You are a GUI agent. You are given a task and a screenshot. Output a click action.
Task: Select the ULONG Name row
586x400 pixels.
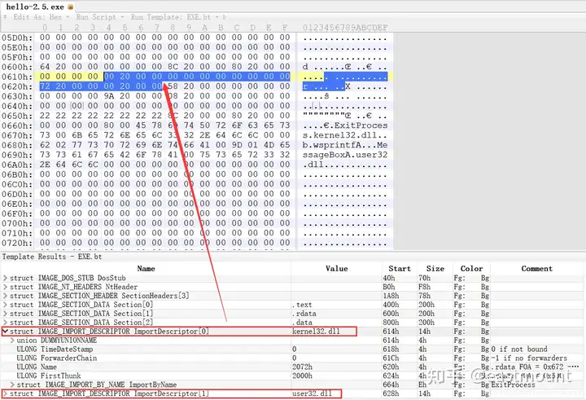291,367
